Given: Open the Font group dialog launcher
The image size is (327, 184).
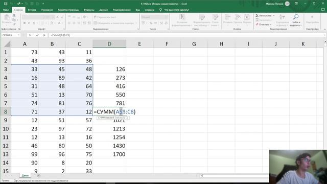Looking at the screenshot, I should coord(64,29).
